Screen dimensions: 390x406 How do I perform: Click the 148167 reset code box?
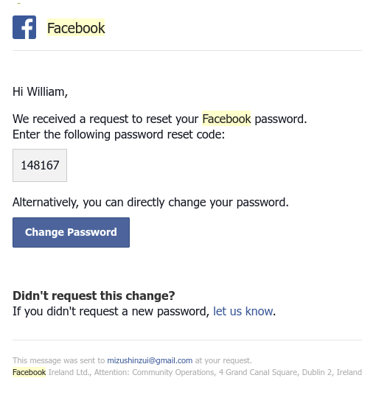point(40,166)
